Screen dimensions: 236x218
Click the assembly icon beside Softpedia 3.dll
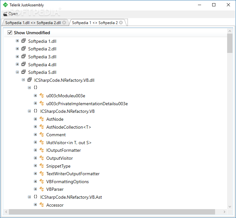coord(23,56)
